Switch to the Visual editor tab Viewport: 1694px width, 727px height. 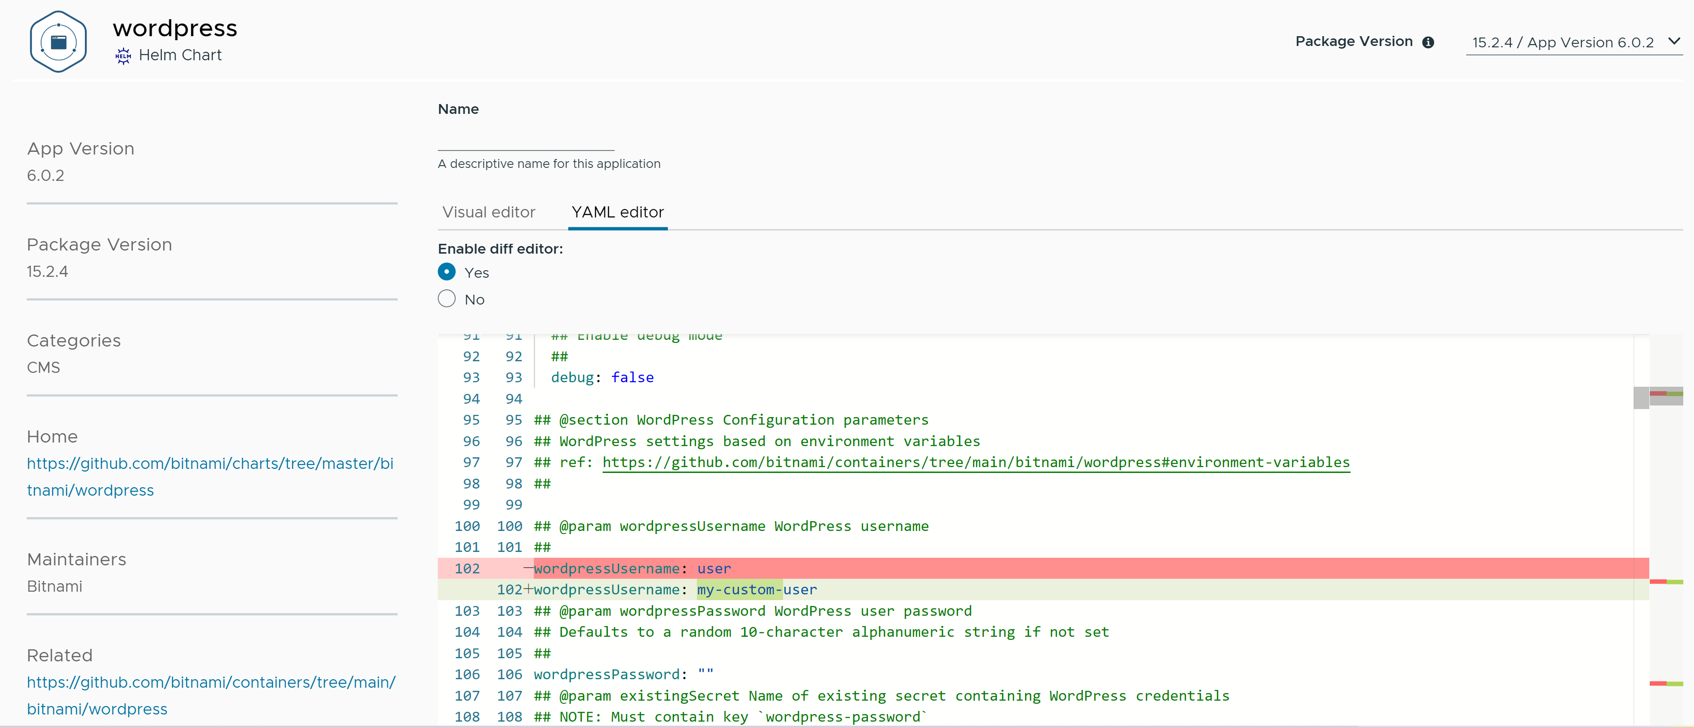click(489, 212)
